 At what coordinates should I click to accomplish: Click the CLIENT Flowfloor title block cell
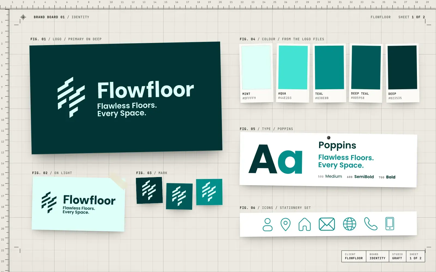pyautogui.click(x=354, y=256)
